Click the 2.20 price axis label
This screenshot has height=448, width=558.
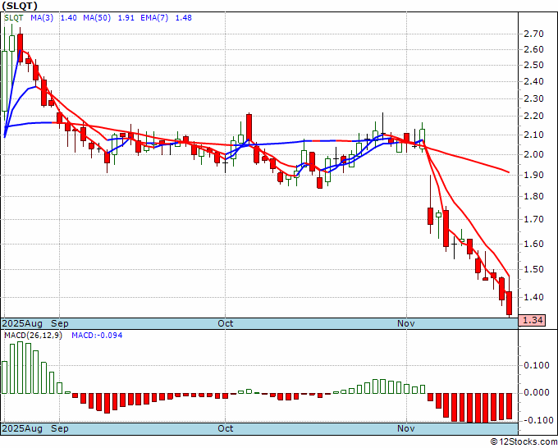[x=534, y=116]
